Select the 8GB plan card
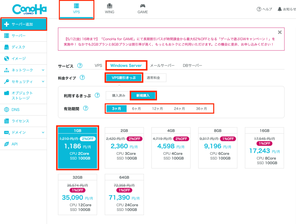296x224 pixels. point(218,148)
